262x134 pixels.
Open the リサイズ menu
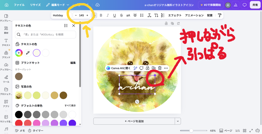pos(35,5)
